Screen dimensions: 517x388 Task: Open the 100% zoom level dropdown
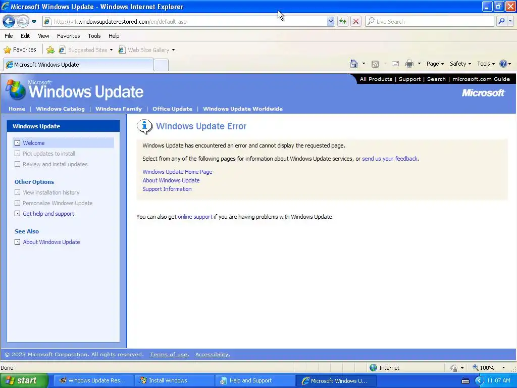503,368
